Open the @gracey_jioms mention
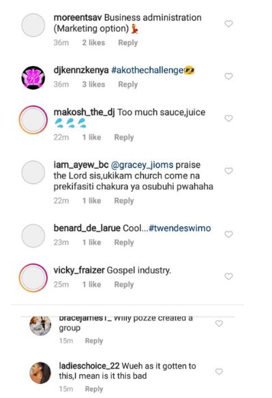This screenshot has width=272, height=398. [142, 165]
